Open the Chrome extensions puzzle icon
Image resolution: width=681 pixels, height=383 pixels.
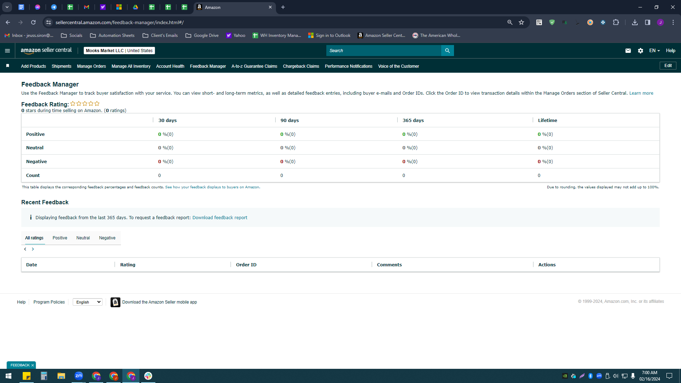point(616,22)
